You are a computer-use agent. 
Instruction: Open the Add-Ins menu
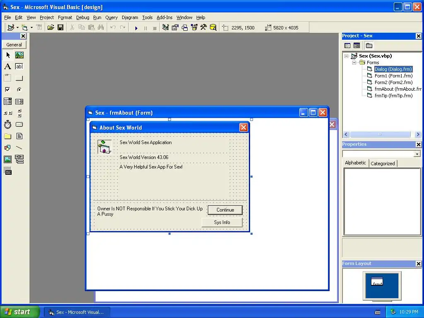point(164,17)
